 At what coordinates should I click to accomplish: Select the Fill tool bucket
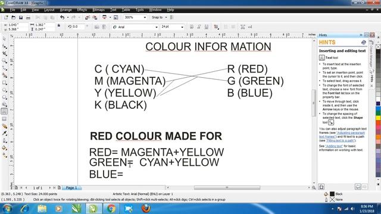[4, 148]
